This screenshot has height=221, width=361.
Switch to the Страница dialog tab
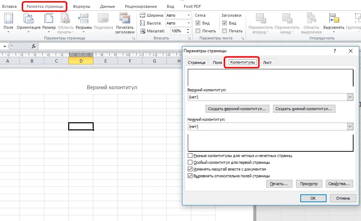196,63
